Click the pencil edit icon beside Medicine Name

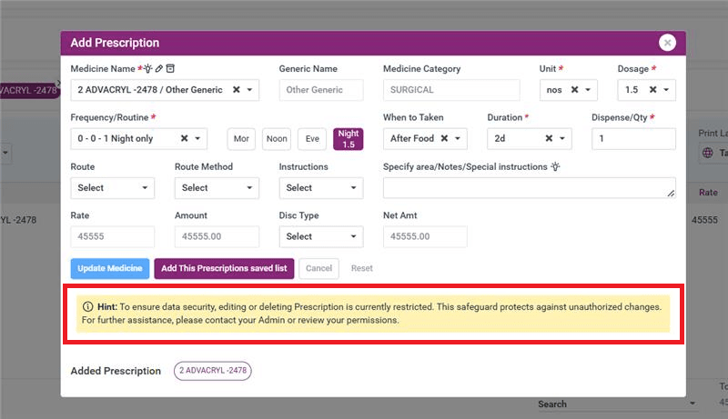coord(159,68)
